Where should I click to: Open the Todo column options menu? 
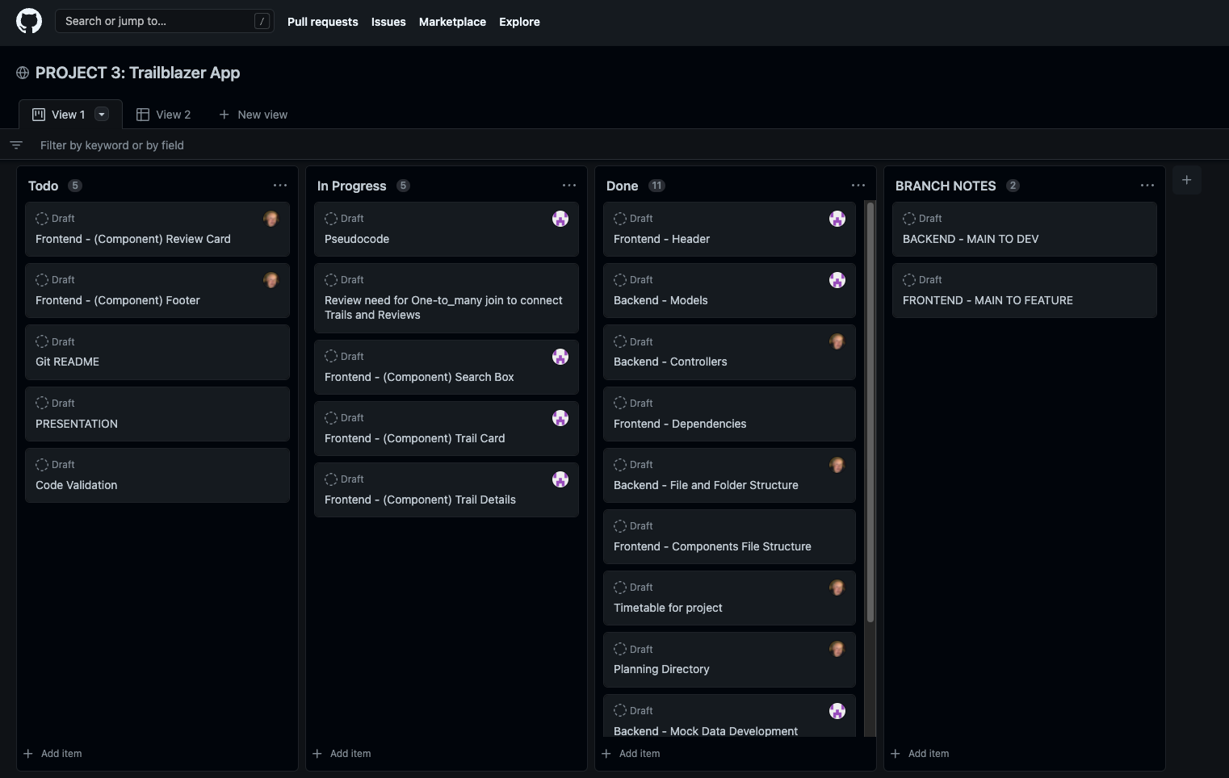[x=280, y=186]
